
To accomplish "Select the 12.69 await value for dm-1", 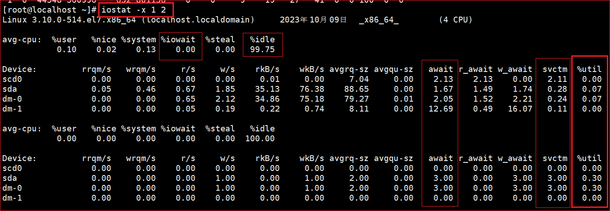I will click(441, 109).
